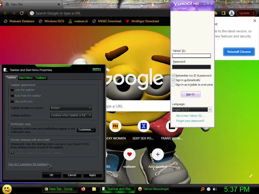Click Get a new Yahoo! ID link
259x194 pixels.
tap(190, 116)
